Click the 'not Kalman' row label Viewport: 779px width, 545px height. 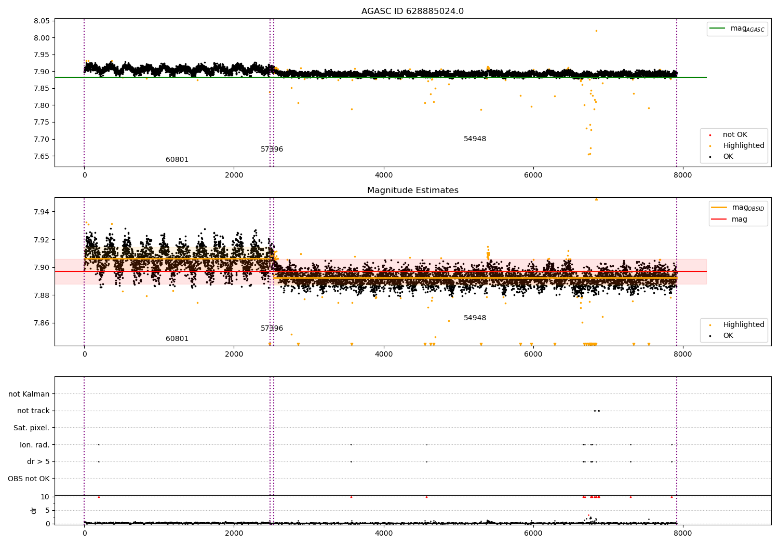(29, 394)
